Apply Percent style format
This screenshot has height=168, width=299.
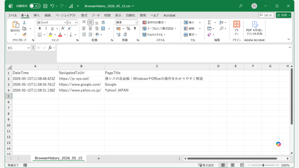(128, 29)
